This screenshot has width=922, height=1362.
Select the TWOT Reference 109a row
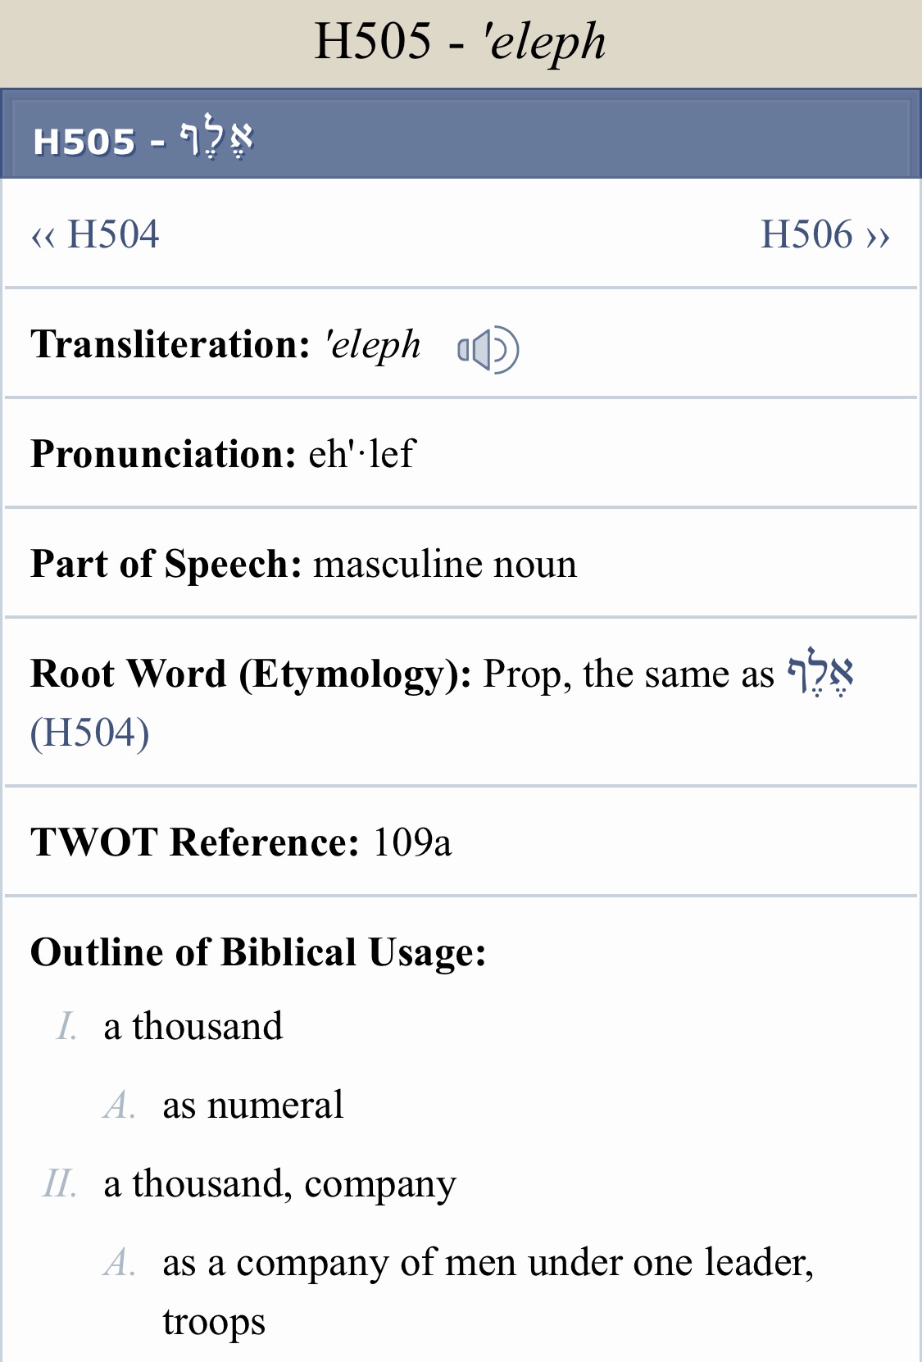click(x=461, y=842)
